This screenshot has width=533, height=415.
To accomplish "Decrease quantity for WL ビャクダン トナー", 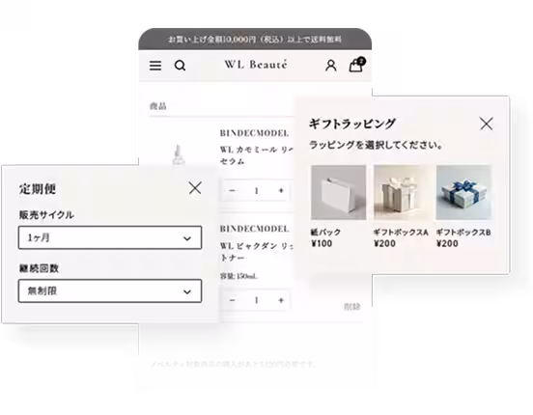I will coord(232,300).
